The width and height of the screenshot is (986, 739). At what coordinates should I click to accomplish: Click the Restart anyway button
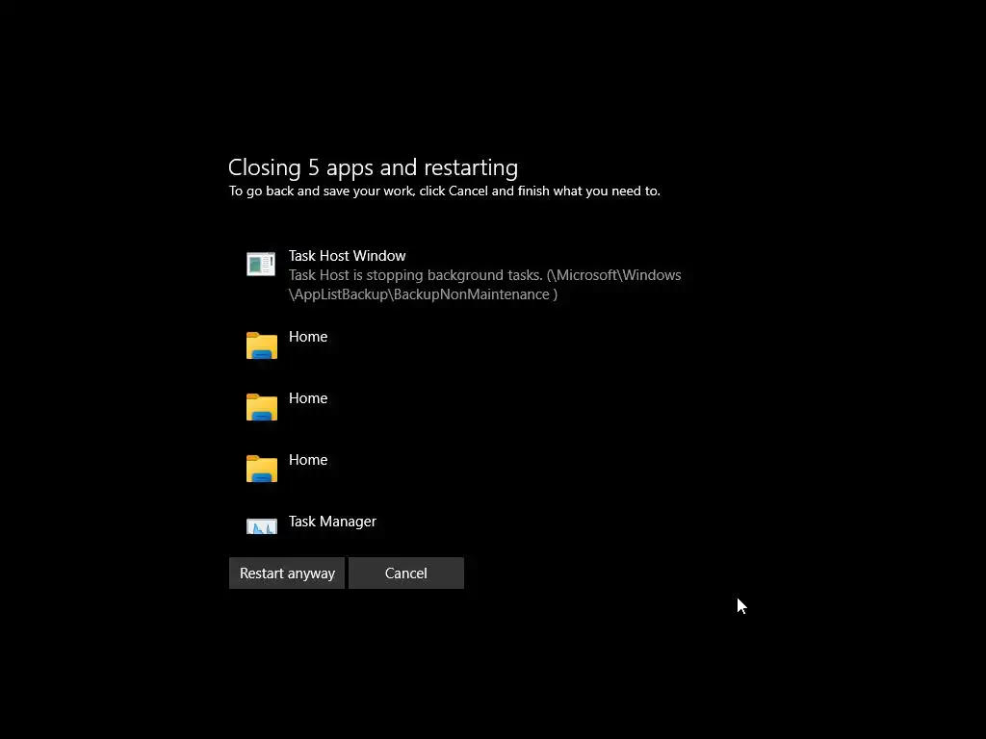pyautogui.click(x=287, y=573)
